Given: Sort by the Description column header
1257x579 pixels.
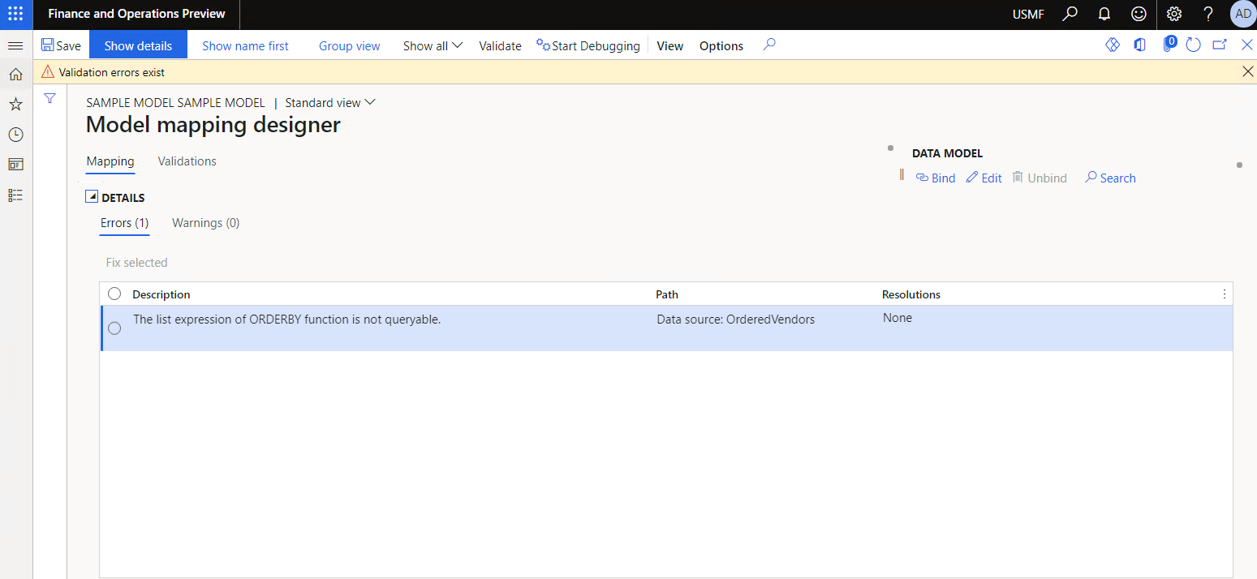Looking at the screenshot, I should click(161, 294).
